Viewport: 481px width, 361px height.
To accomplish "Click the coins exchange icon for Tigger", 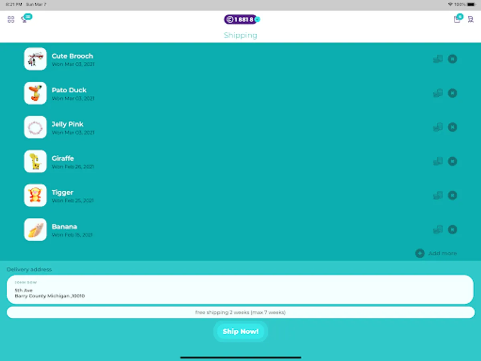I will click(438, 195).
